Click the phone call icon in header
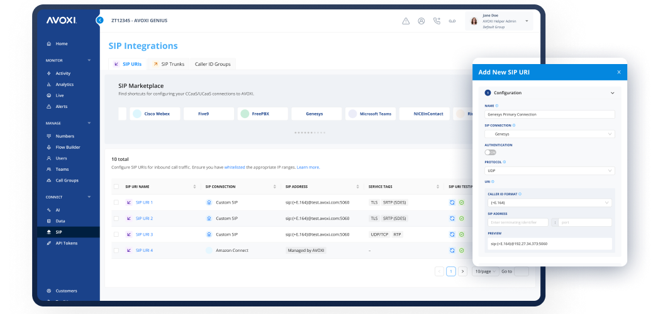Screen dimensions: 653x314 437,21
